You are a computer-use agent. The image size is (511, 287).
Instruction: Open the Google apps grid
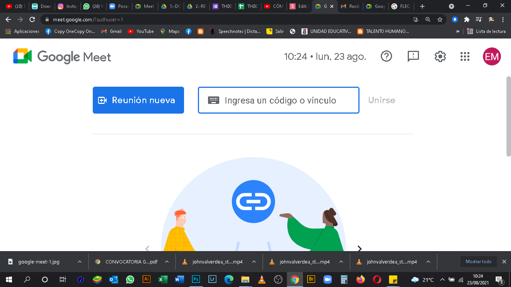pos(465,56)
